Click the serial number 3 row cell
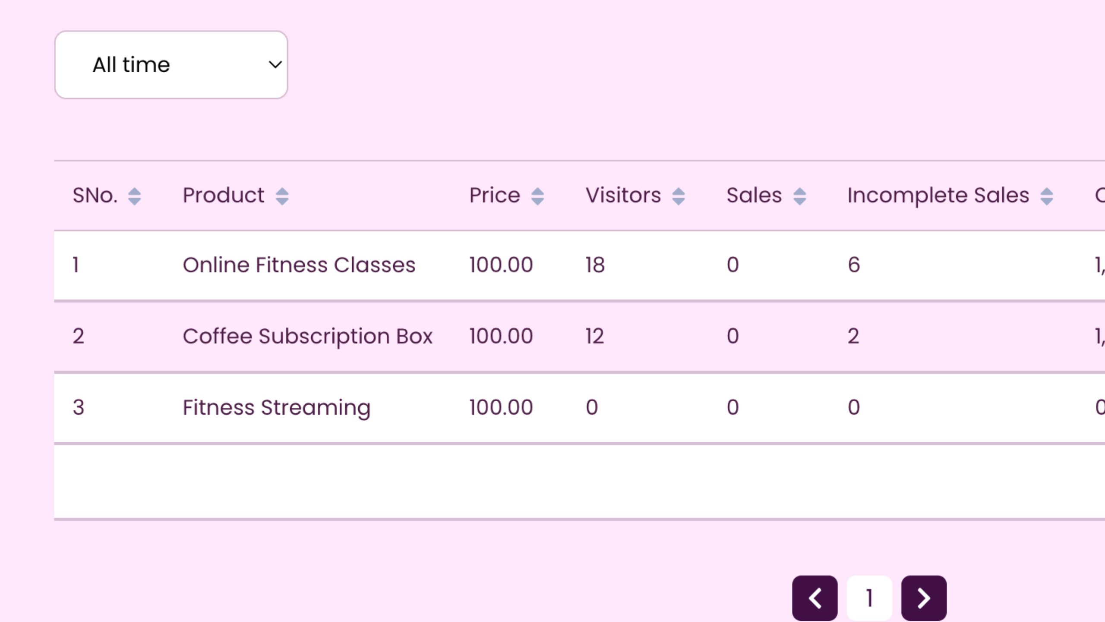This screenshot has height=622, width=1105. point(79,407)
